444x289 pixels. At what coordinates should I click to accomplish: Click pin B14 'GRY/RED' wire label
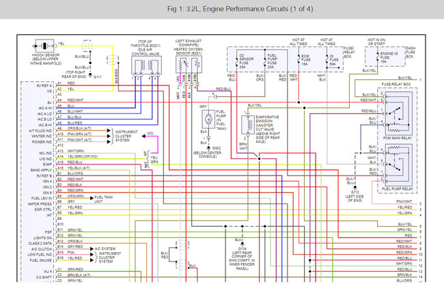[x=75, y=247]
